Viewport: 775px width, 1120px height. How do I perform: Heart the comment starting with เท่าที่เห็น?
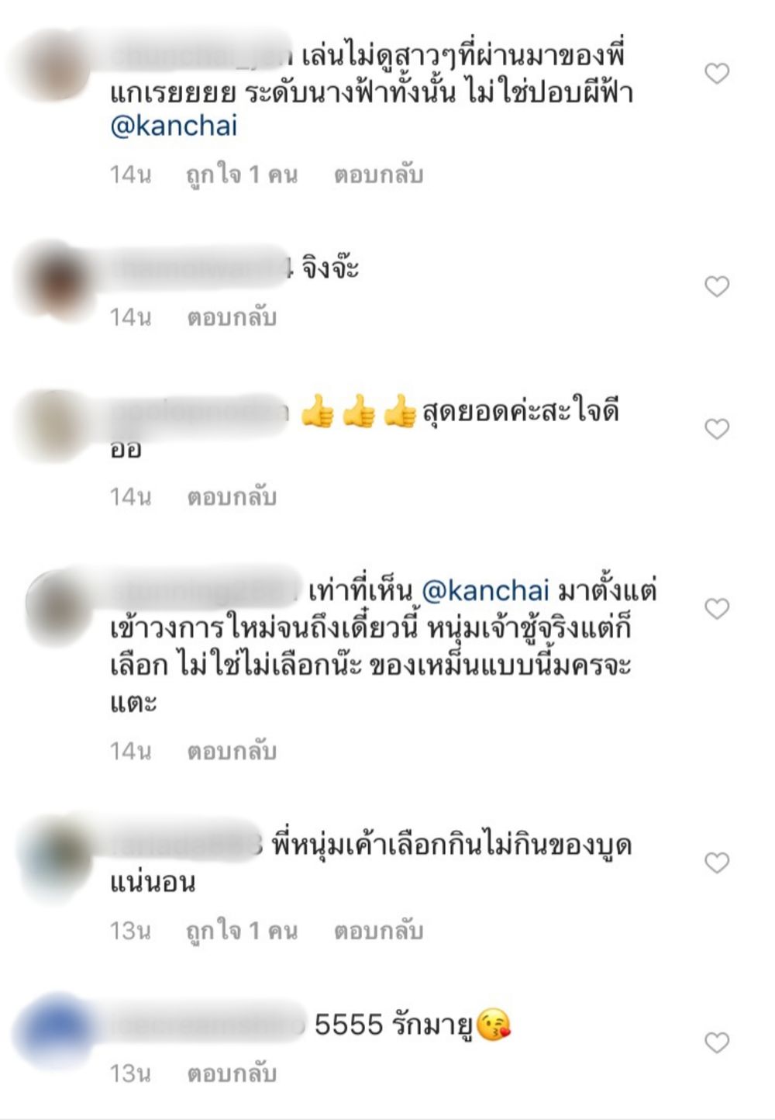[x=717, y=609]
